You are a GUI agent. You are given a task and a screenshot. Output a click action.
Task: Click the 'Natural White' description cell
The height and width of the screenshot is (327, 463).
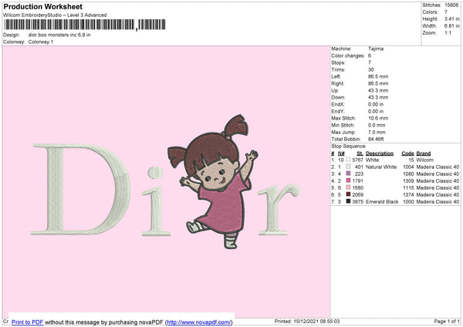pos(381,167)
